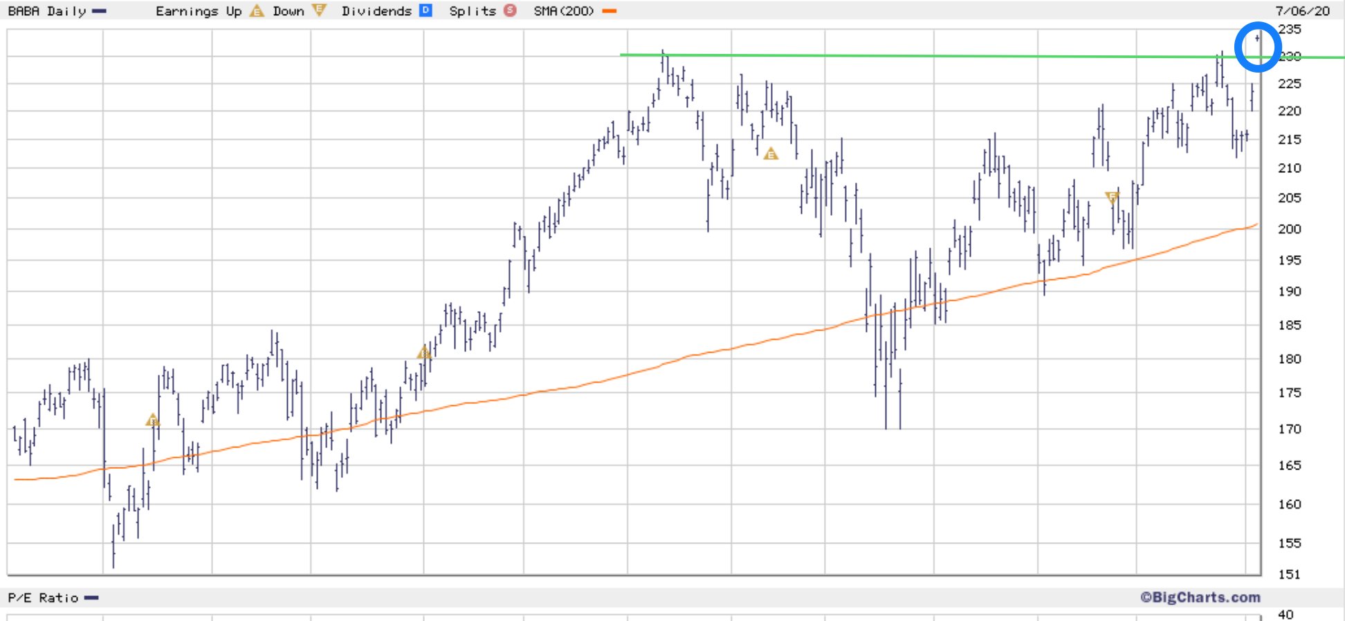1345x621 pixels.
Task: Click the "SMA(200)" legend text
Action: [x=564, y=11]
